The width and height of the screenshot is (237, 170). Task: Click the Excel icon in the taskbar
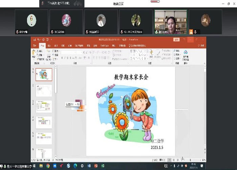point(103,166)
